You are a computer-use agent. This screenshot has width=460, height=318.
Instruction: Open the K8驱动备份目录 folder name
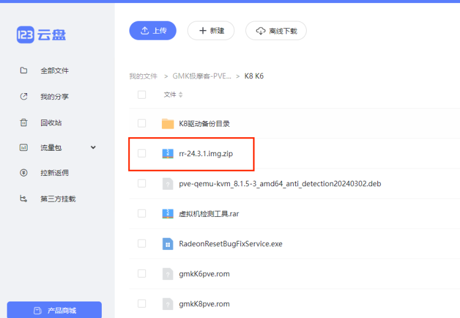[x=204, y=124]
